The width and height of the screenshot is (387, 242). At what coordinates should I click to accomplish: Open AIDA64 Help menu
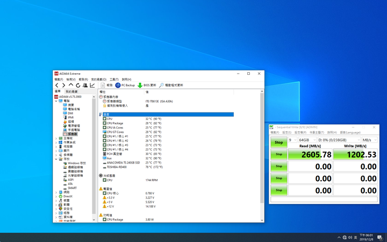pos(126,80)
